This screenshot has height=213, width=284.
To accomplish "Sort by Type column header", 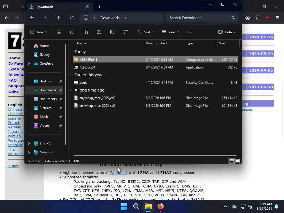I will [x=189, y=43].
